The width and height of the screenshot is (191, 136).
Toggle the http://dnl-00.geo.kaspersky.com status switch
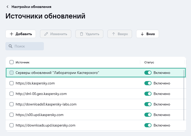click(x=148, y=94)
